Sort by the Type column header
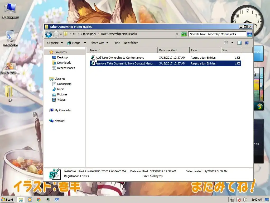 click(x=205, y=50)
